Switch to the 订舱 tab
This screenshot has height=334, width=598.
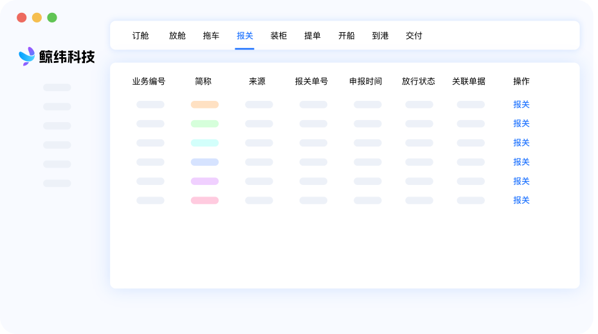coord(140,36)
